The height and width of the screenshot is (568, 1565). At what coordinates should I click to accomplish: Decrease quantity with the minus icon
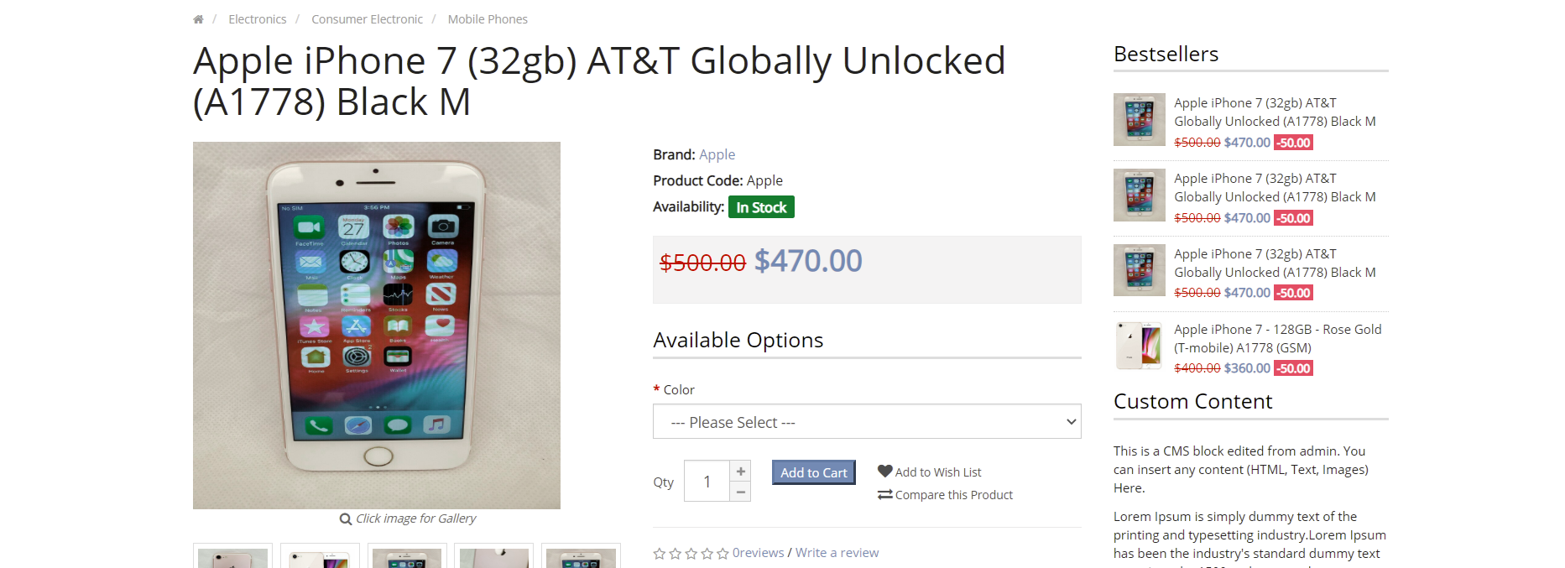click(x=740, y=492)
